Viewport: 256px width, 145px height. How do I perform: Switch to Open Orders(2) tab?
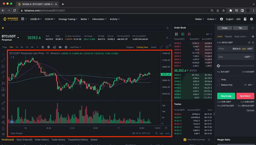(x=25, y=140)
